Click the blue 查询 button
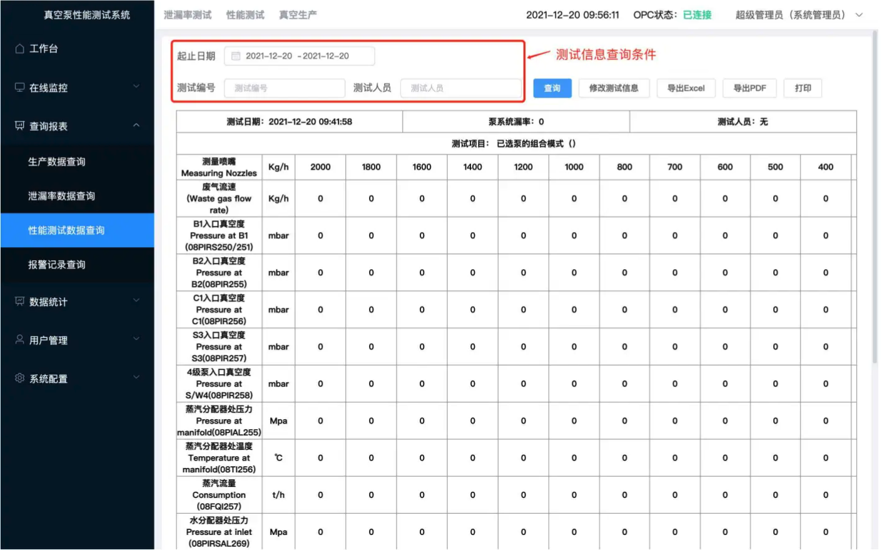 click(x=552, y=88)
